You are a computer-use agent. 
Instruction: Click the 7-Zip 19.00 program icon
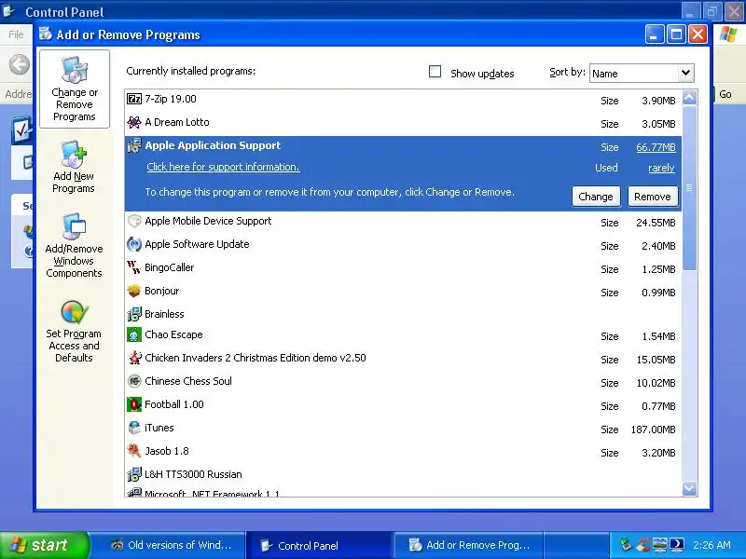pos(134,99)
